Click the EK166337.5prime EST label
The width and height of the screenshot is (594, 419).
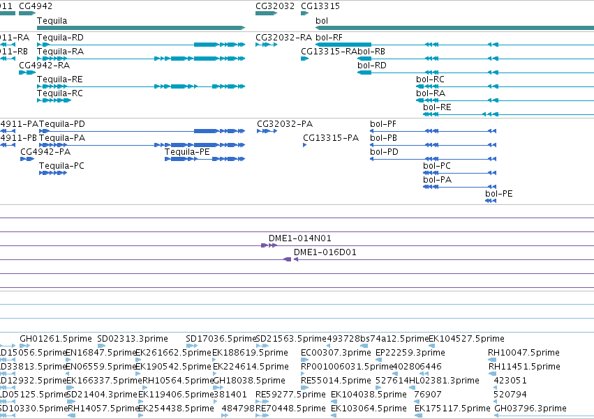pyautogui.click(x=104, y=381)
